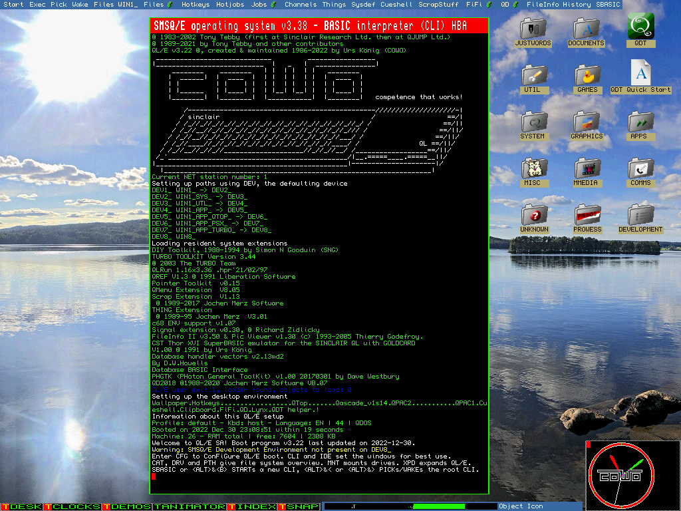The width and height of the screenshot is (681, 511).
Task: Open the Exec menu item
Action: (38, 5)
